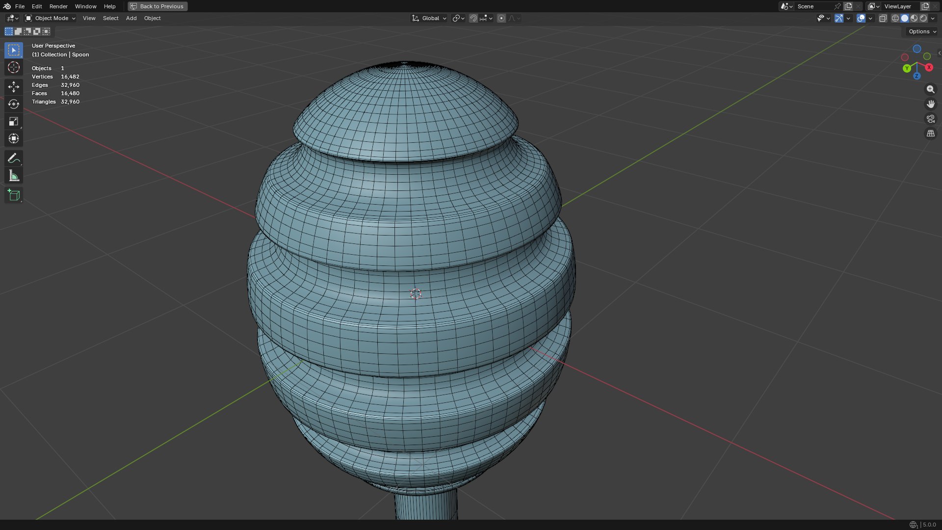
Task: Click the Blender logo menu
Action: (x=7, y=6)
